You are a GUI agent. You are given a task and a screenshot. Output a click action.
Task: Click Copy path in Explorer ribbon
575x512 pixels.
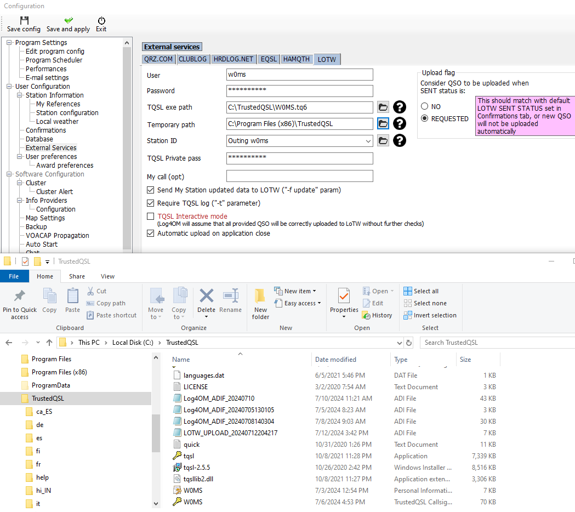[x=106, y=303]
